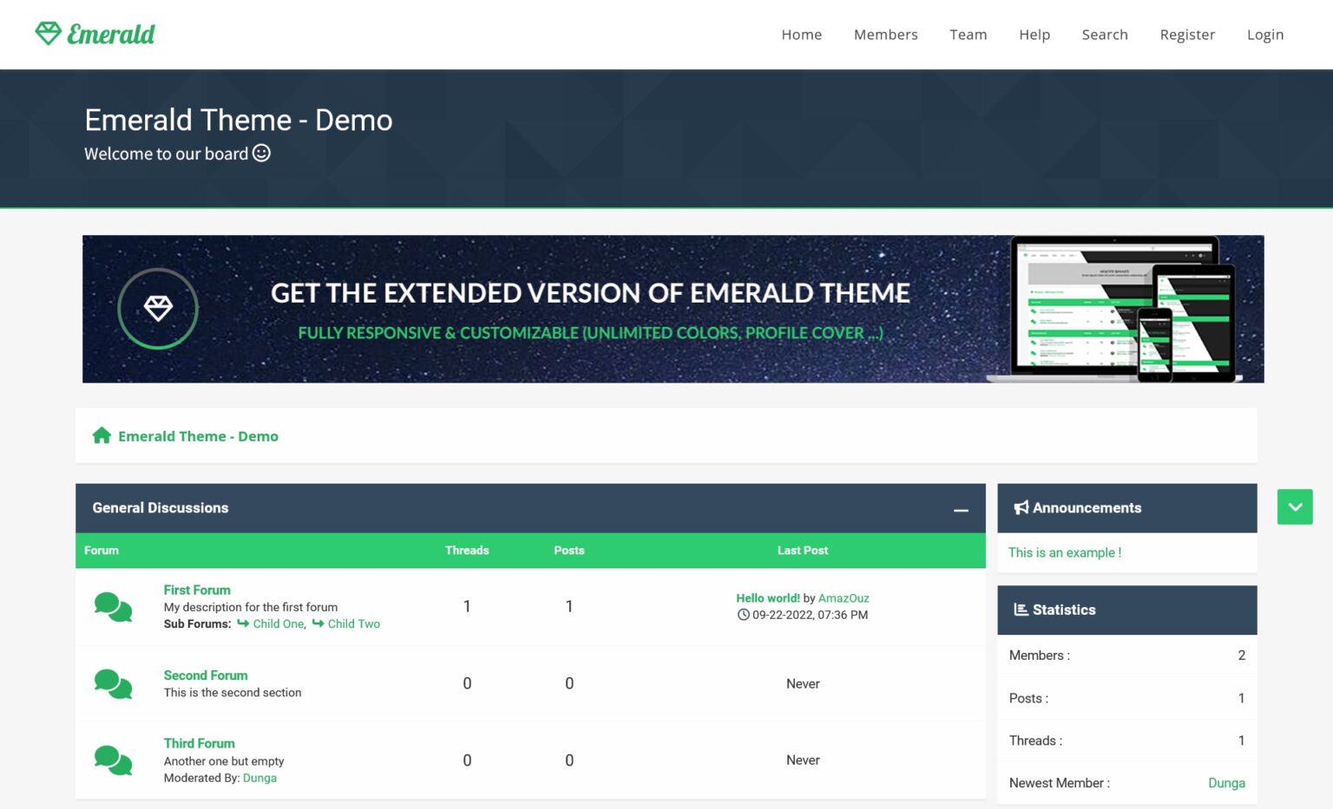1333x809 pixels.
Task: Open the Members menu item
Action: (x=885, y=35)
